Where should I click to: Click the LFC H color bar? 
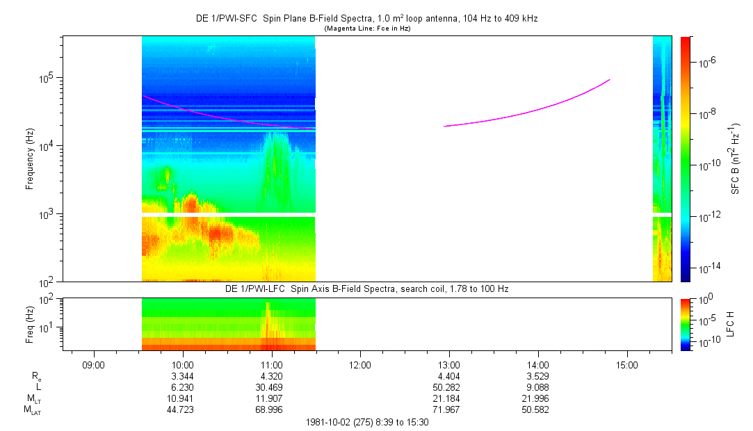click(685, 323)
